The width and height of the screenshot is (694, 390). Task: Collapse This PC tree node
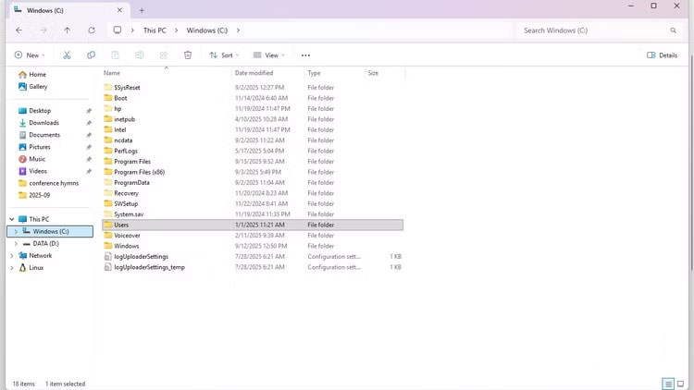coord(12,219)
